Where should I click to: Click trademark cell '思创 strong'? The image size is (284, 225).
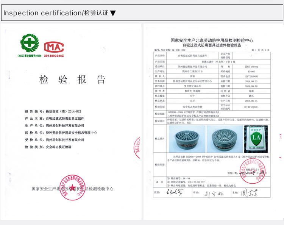pyautogui.click(x=251, y=67)
